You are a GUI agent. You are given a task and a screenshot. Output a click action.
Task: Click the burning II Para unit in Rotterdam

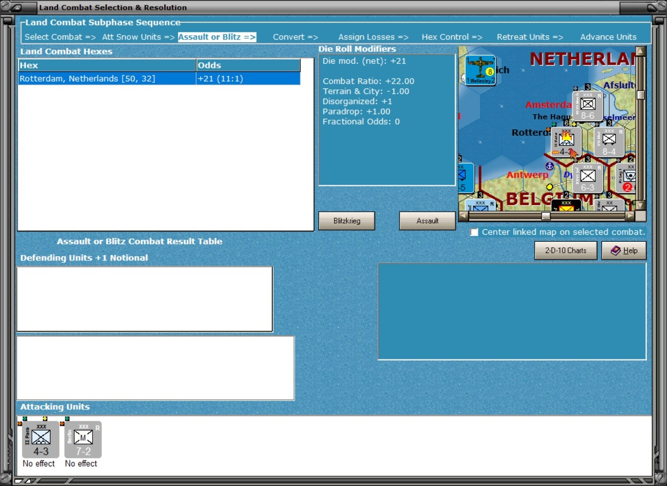click(566, 142)
